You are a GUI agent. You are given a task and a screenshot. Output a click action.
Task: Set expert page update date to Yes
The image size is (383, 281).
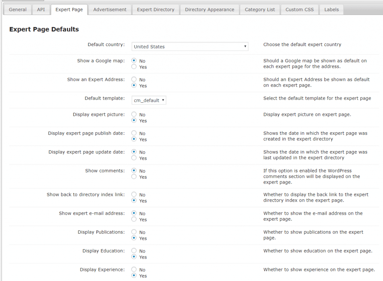pyautogui.click(x=134, y=158)
